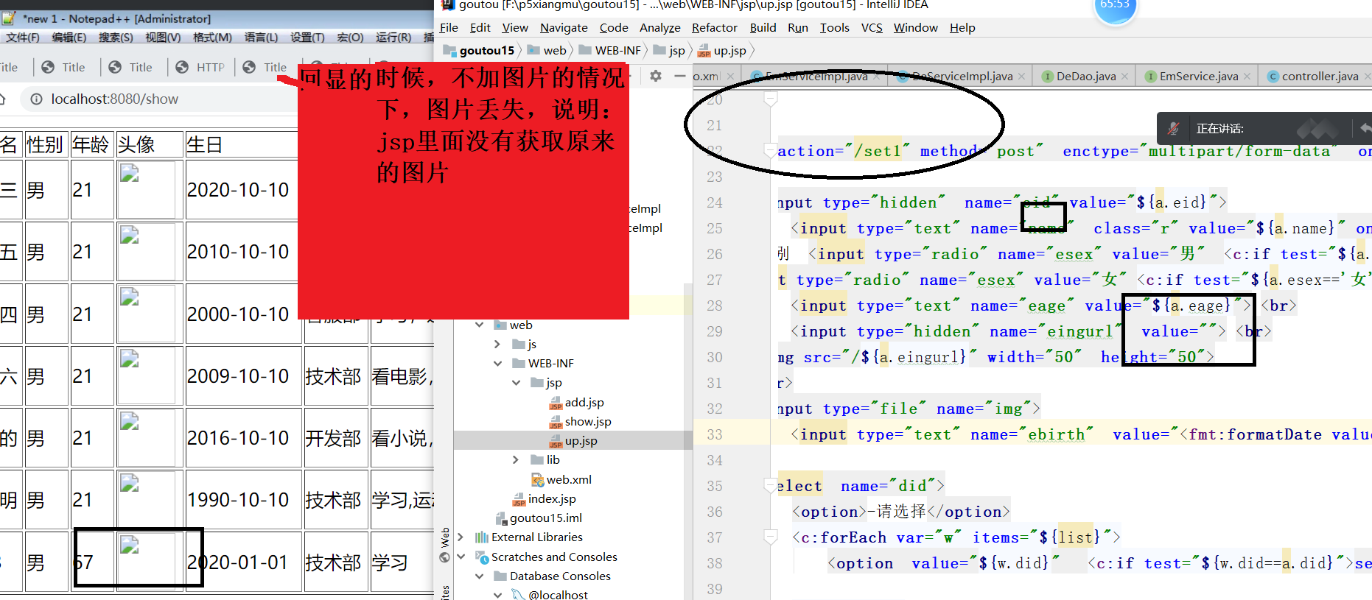
Task: Expand the js folder in project tree
Action: pyautogui.click(x=497, y=344)
